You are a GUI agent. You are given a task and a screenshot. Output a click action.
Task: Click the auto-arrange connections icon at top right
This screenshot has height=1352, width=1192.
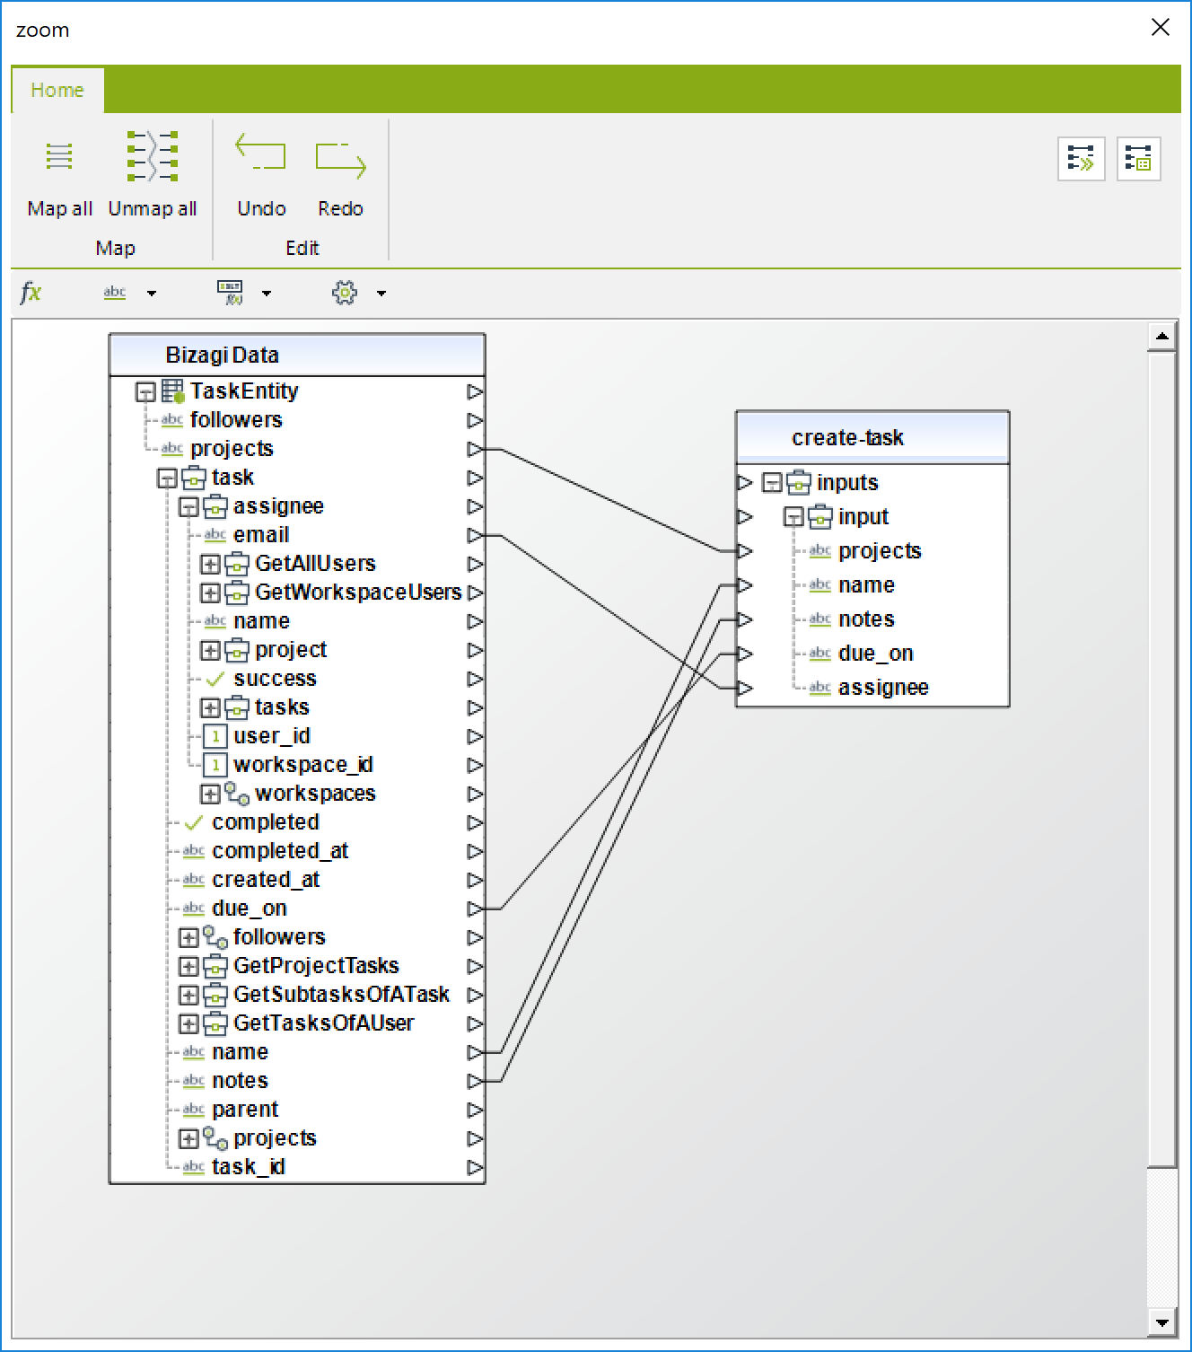(1081, 159)
